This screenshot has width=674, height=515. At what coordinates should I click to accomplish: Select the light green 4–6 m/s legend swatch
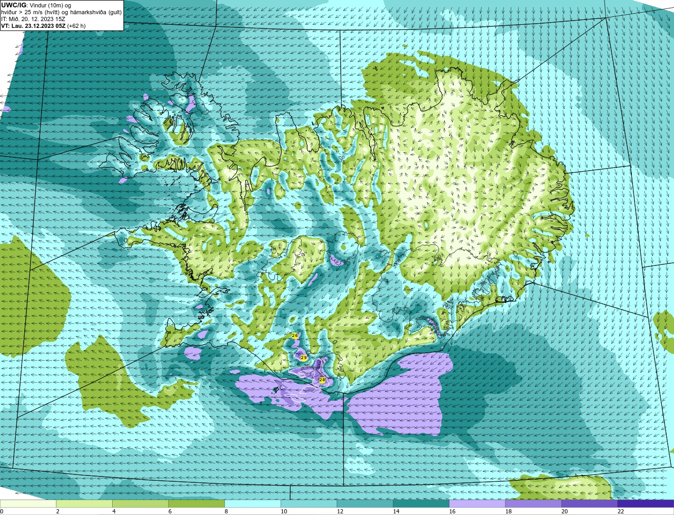(x=140, y=503)
